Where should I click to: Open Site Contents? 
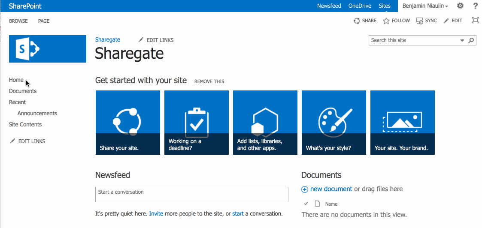(x=25, y=124)
